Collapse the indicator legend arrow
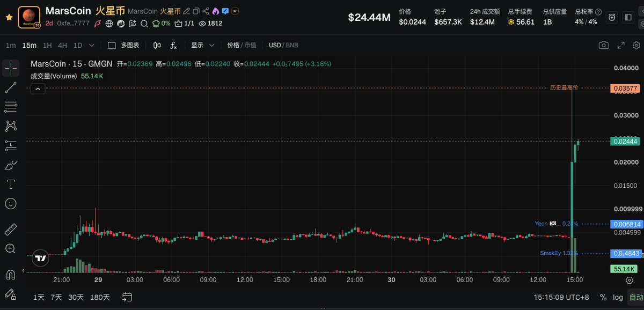Viewport: 644px width, 310px height. pos(37,89)
